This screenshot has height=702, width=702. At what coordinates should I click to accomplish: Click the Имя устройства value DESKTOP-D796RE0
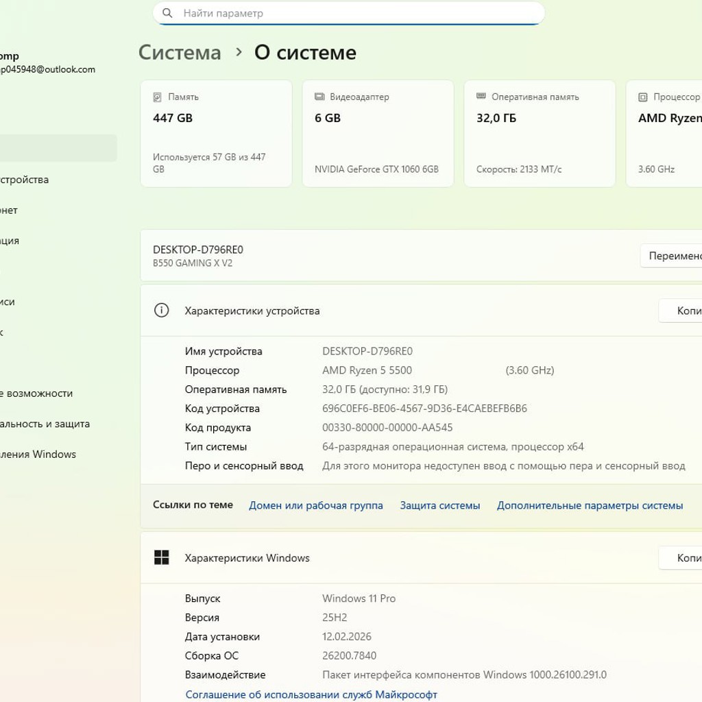(367, 351)
